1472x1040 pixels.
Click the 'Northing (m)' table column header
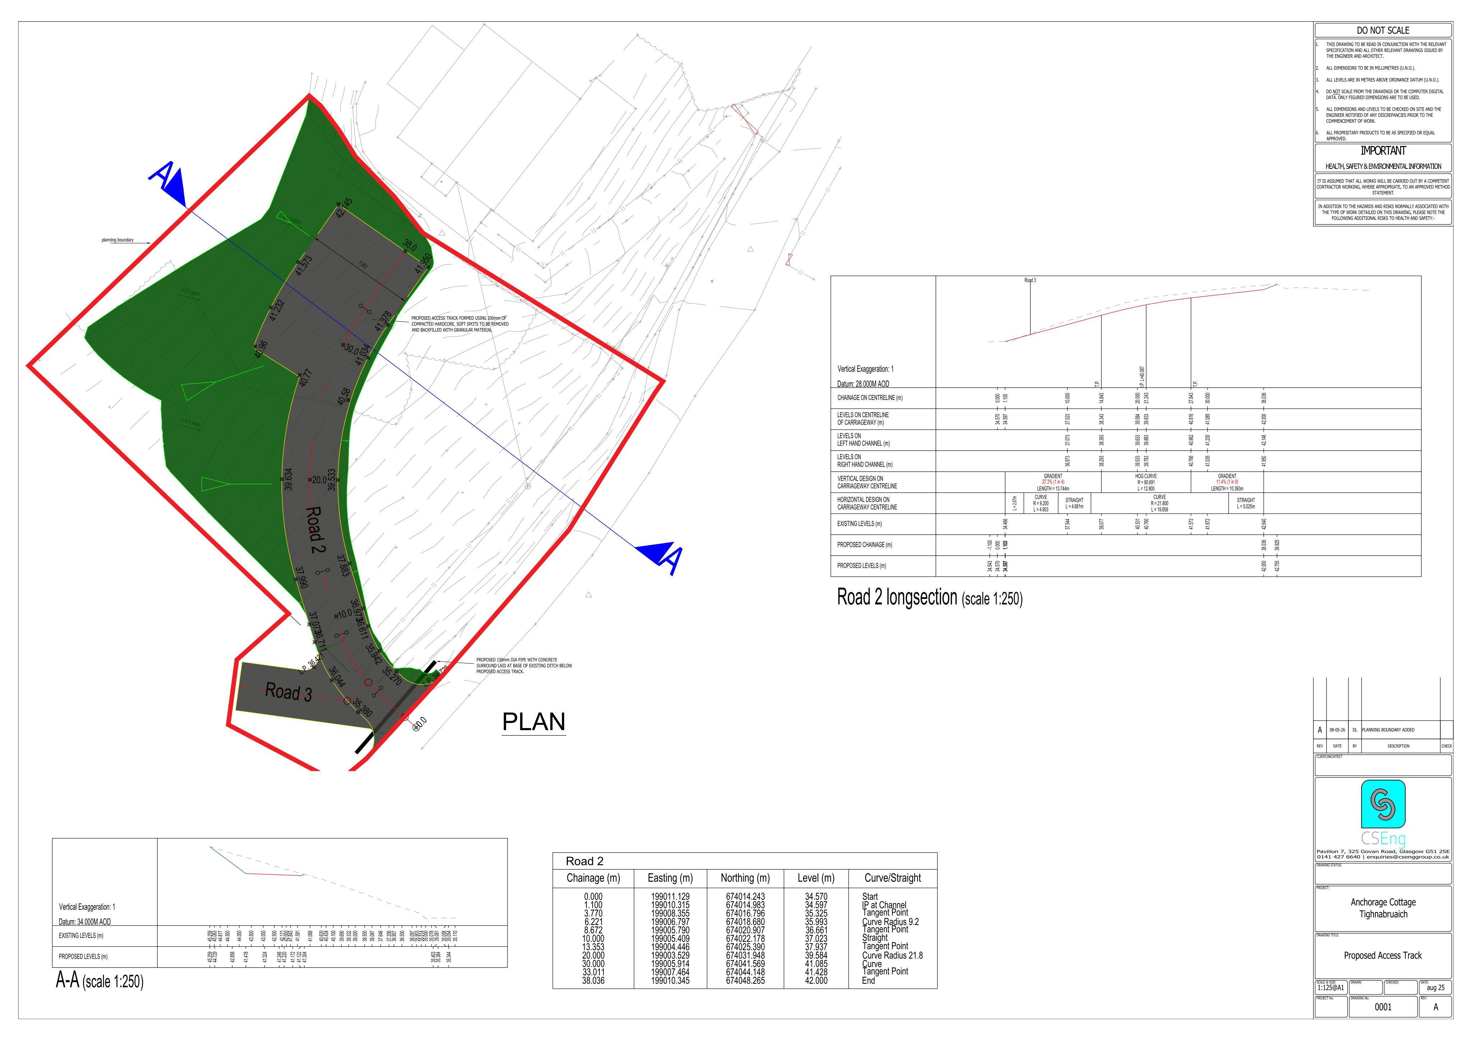pos(745,878)
